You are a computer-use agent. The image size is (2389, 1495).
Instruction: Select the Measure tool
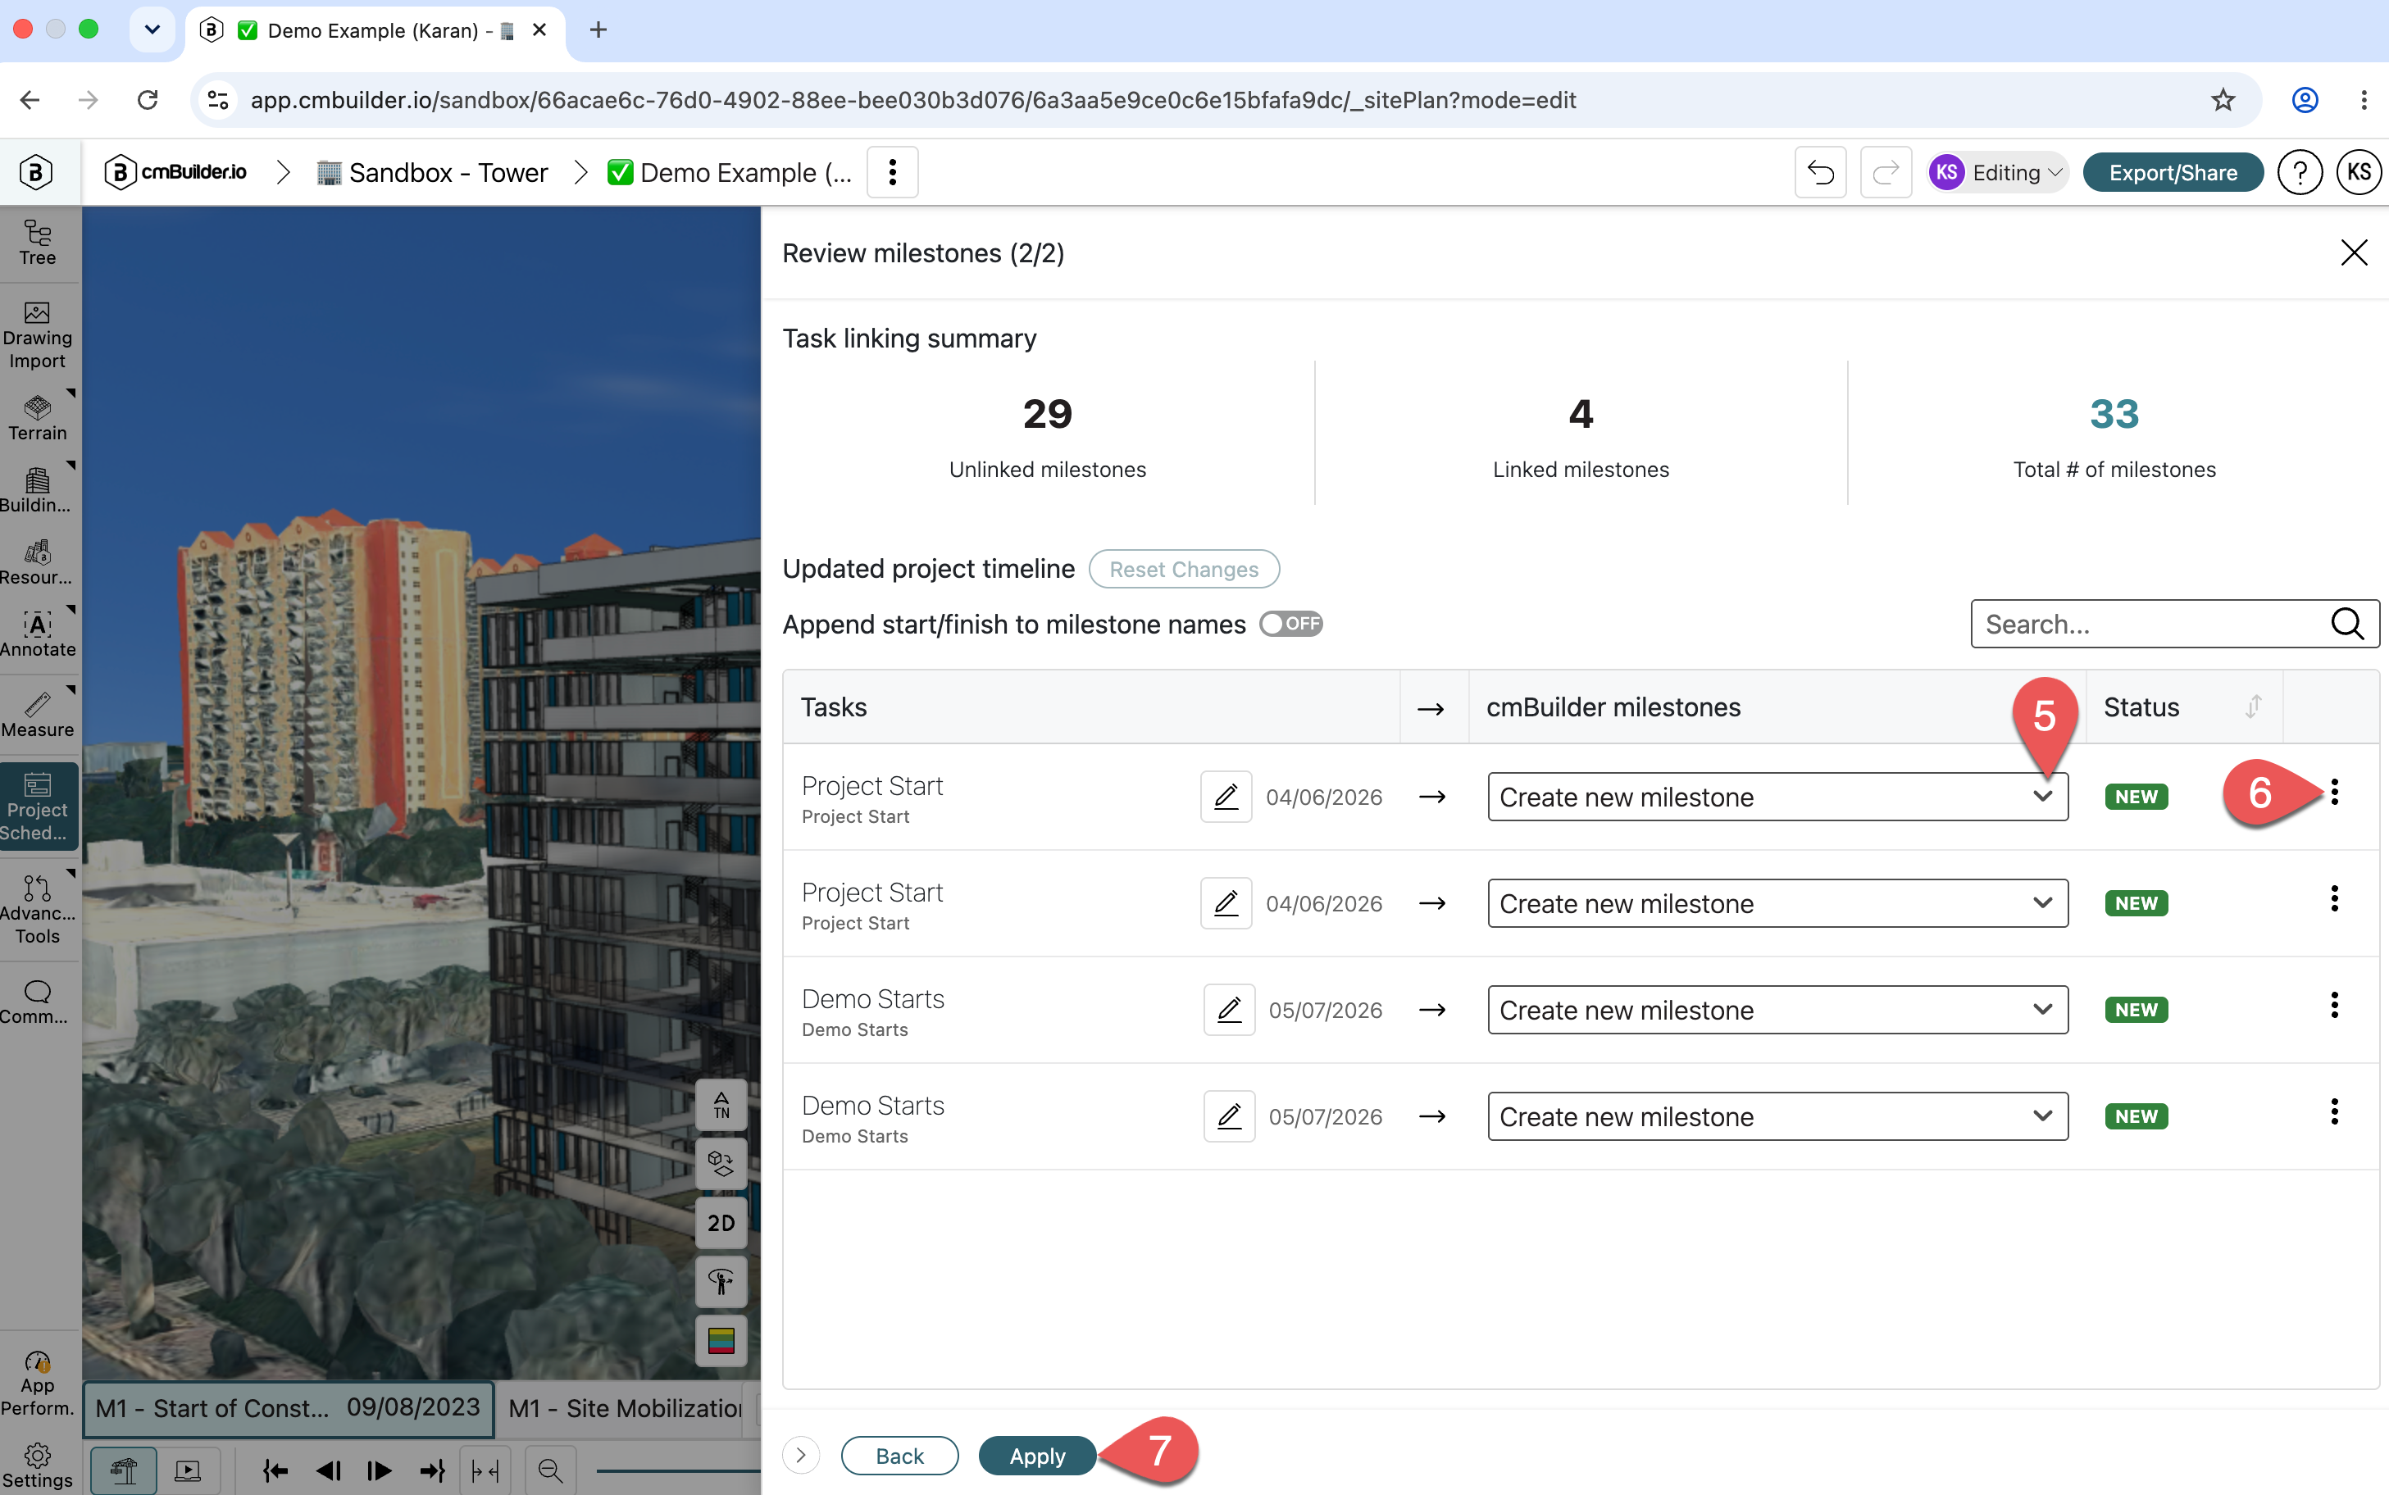38,715
